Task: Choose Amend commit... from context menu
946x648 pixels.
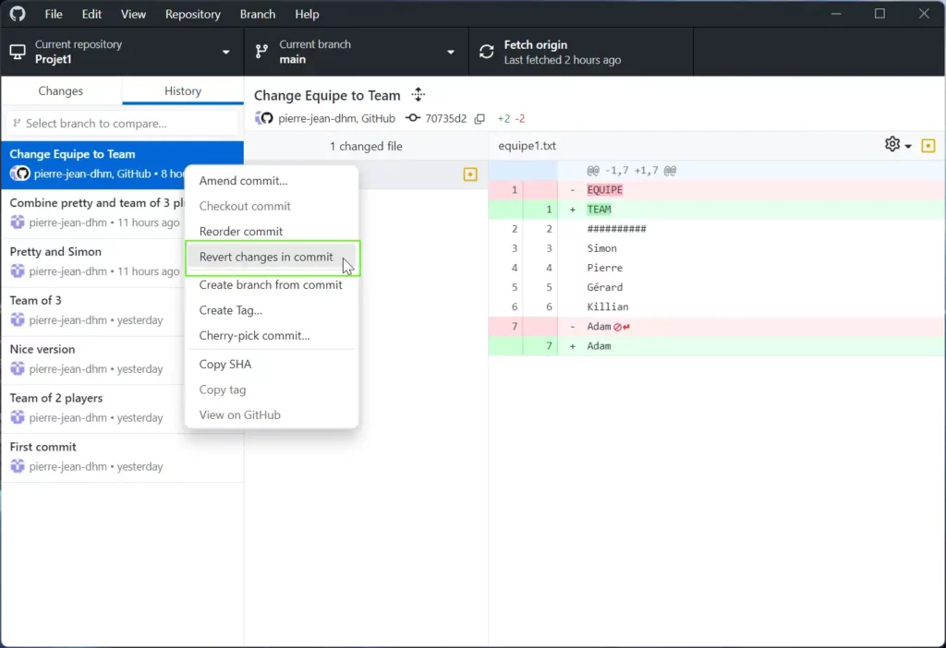Action: tap(272, 181)
